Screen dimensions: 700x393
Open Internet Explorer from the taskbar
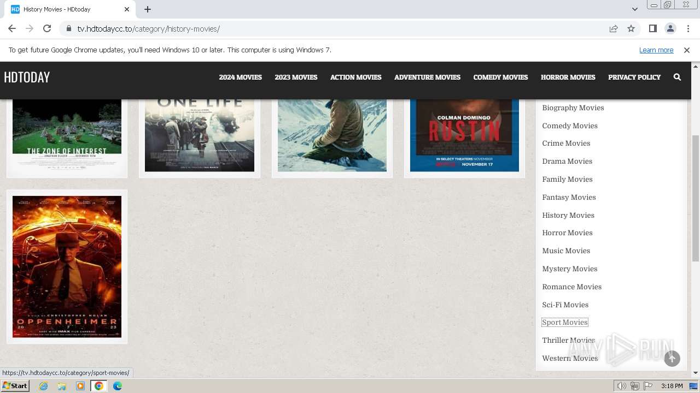[43, 386]
